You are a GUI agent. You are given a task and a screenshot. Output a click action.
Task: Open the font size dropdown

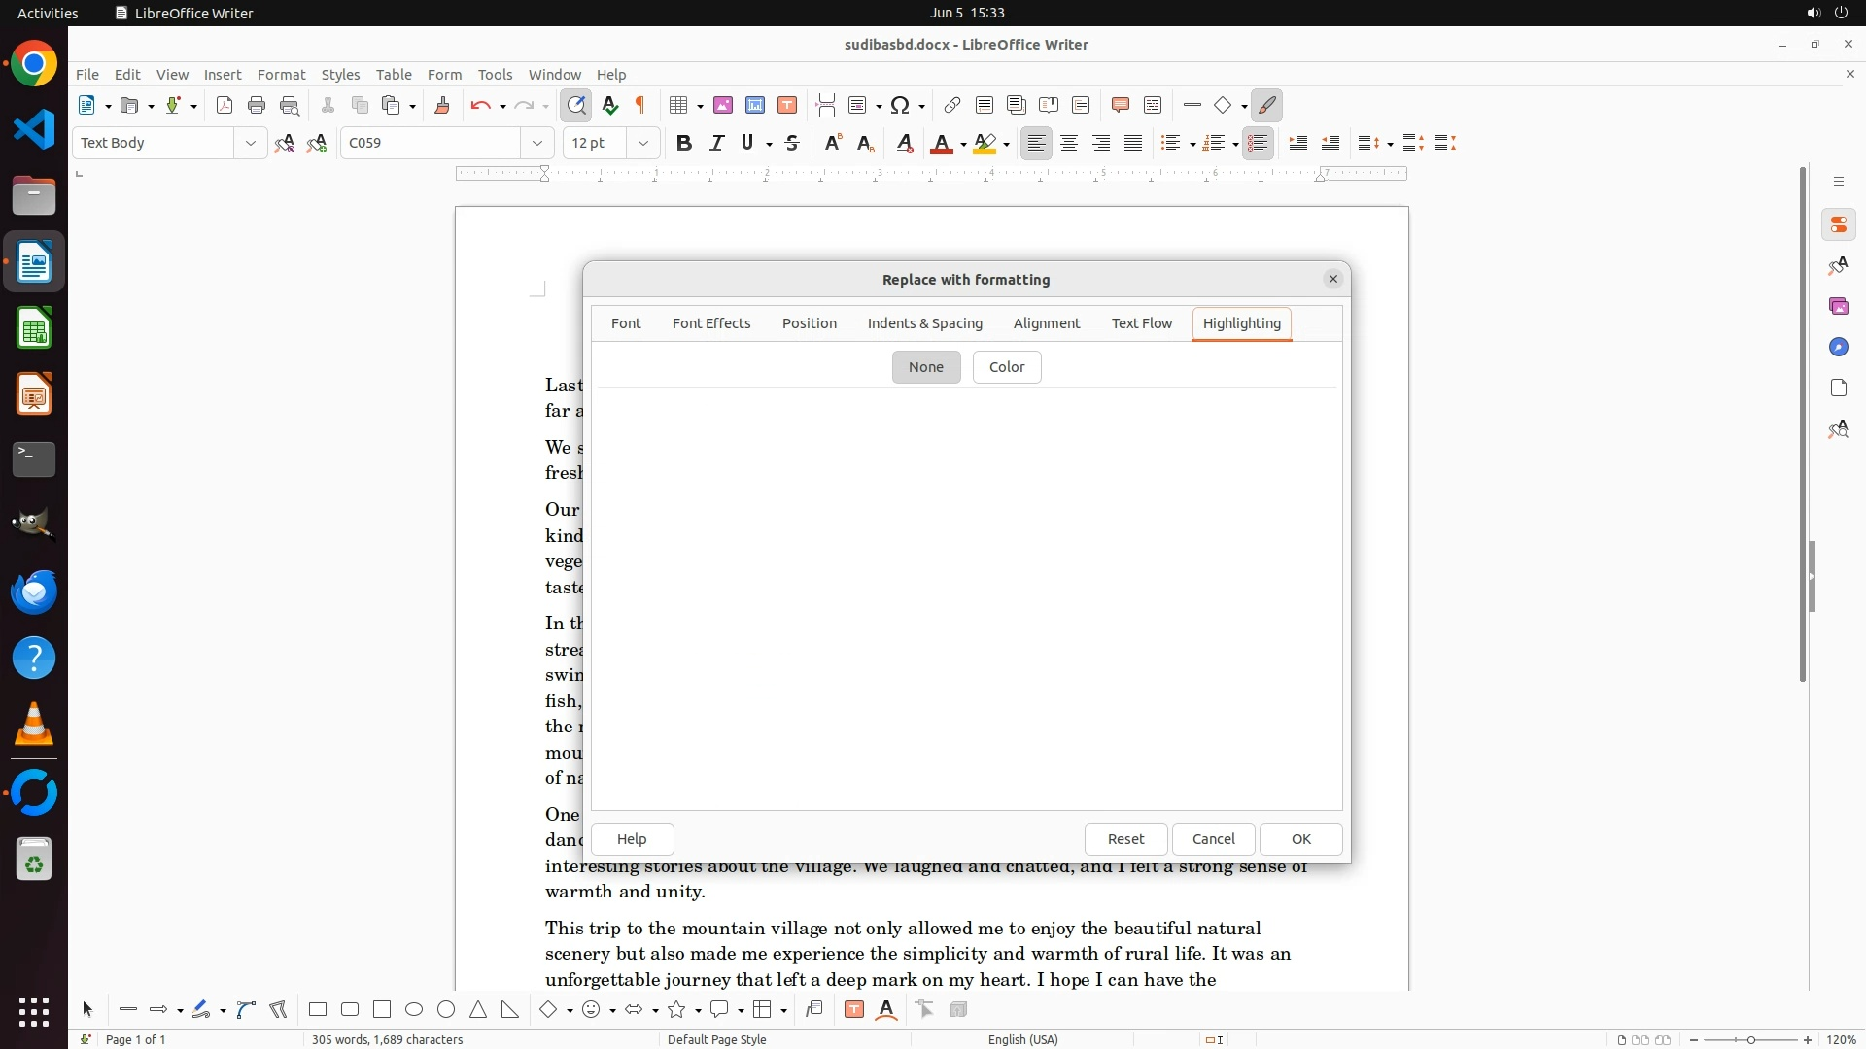coord(643,144)
